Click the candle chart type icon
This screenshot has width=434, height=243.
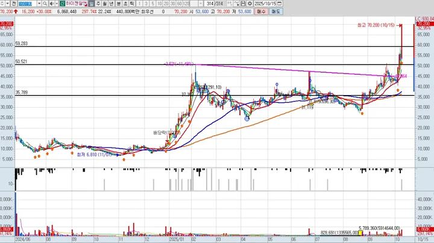pyautogui.click(x=230, y=4)
